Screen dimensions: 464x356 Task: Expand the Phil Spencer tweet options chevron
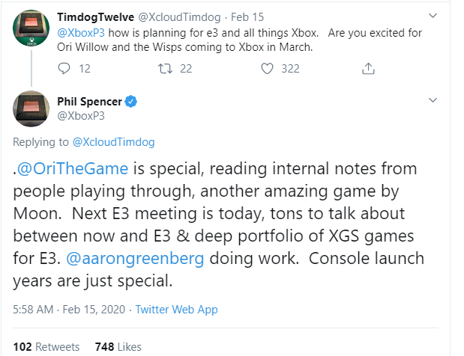[x=432, y=100]
